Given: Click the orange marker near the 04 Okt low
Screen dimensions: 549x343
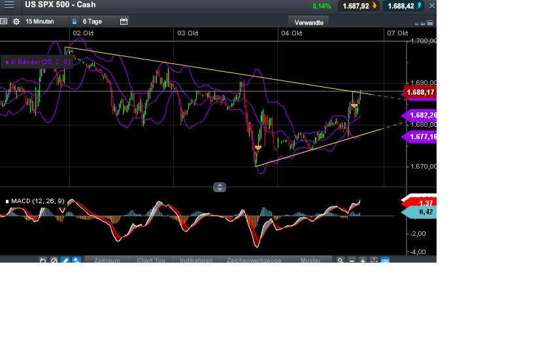Looking at the screenshot, I should (x=258, y=148).
